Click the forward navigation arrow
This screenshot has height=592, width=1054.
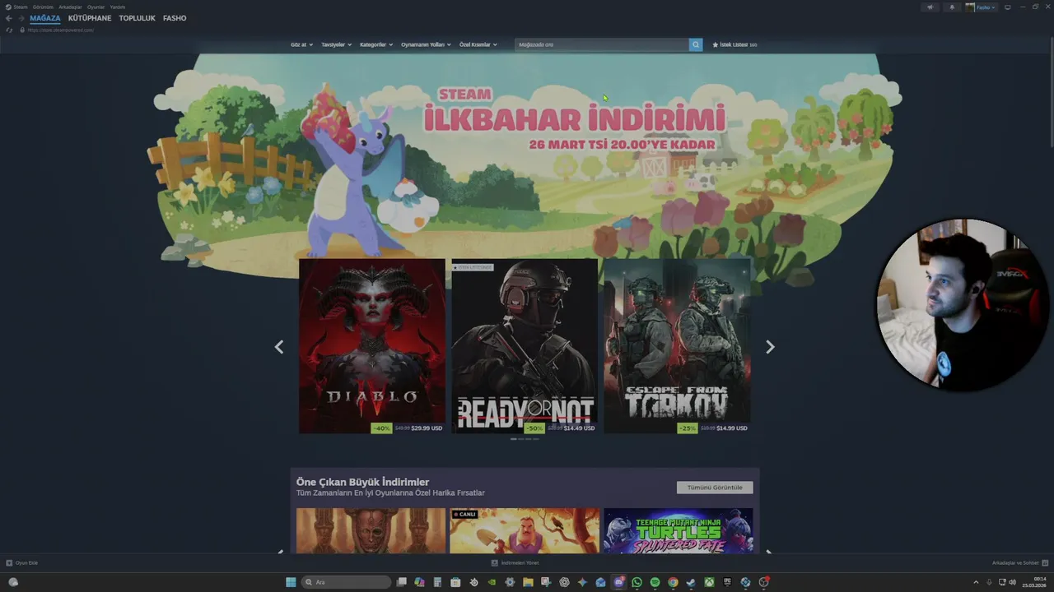(x=21, y=18)
